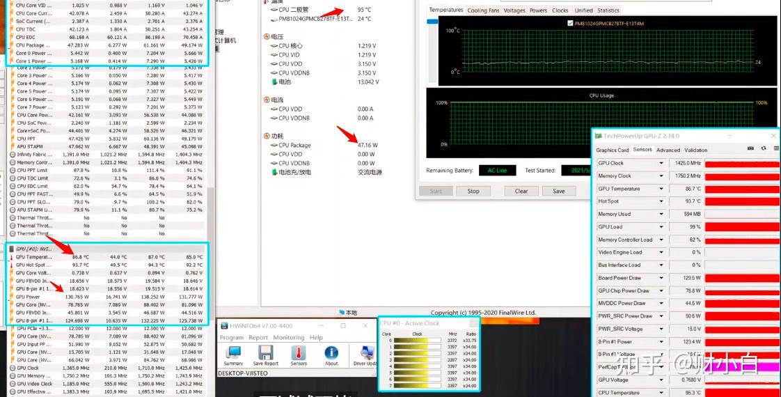
Task: Click the 功耗 section icon in AIDA64
Action: [x=267, y=136]
